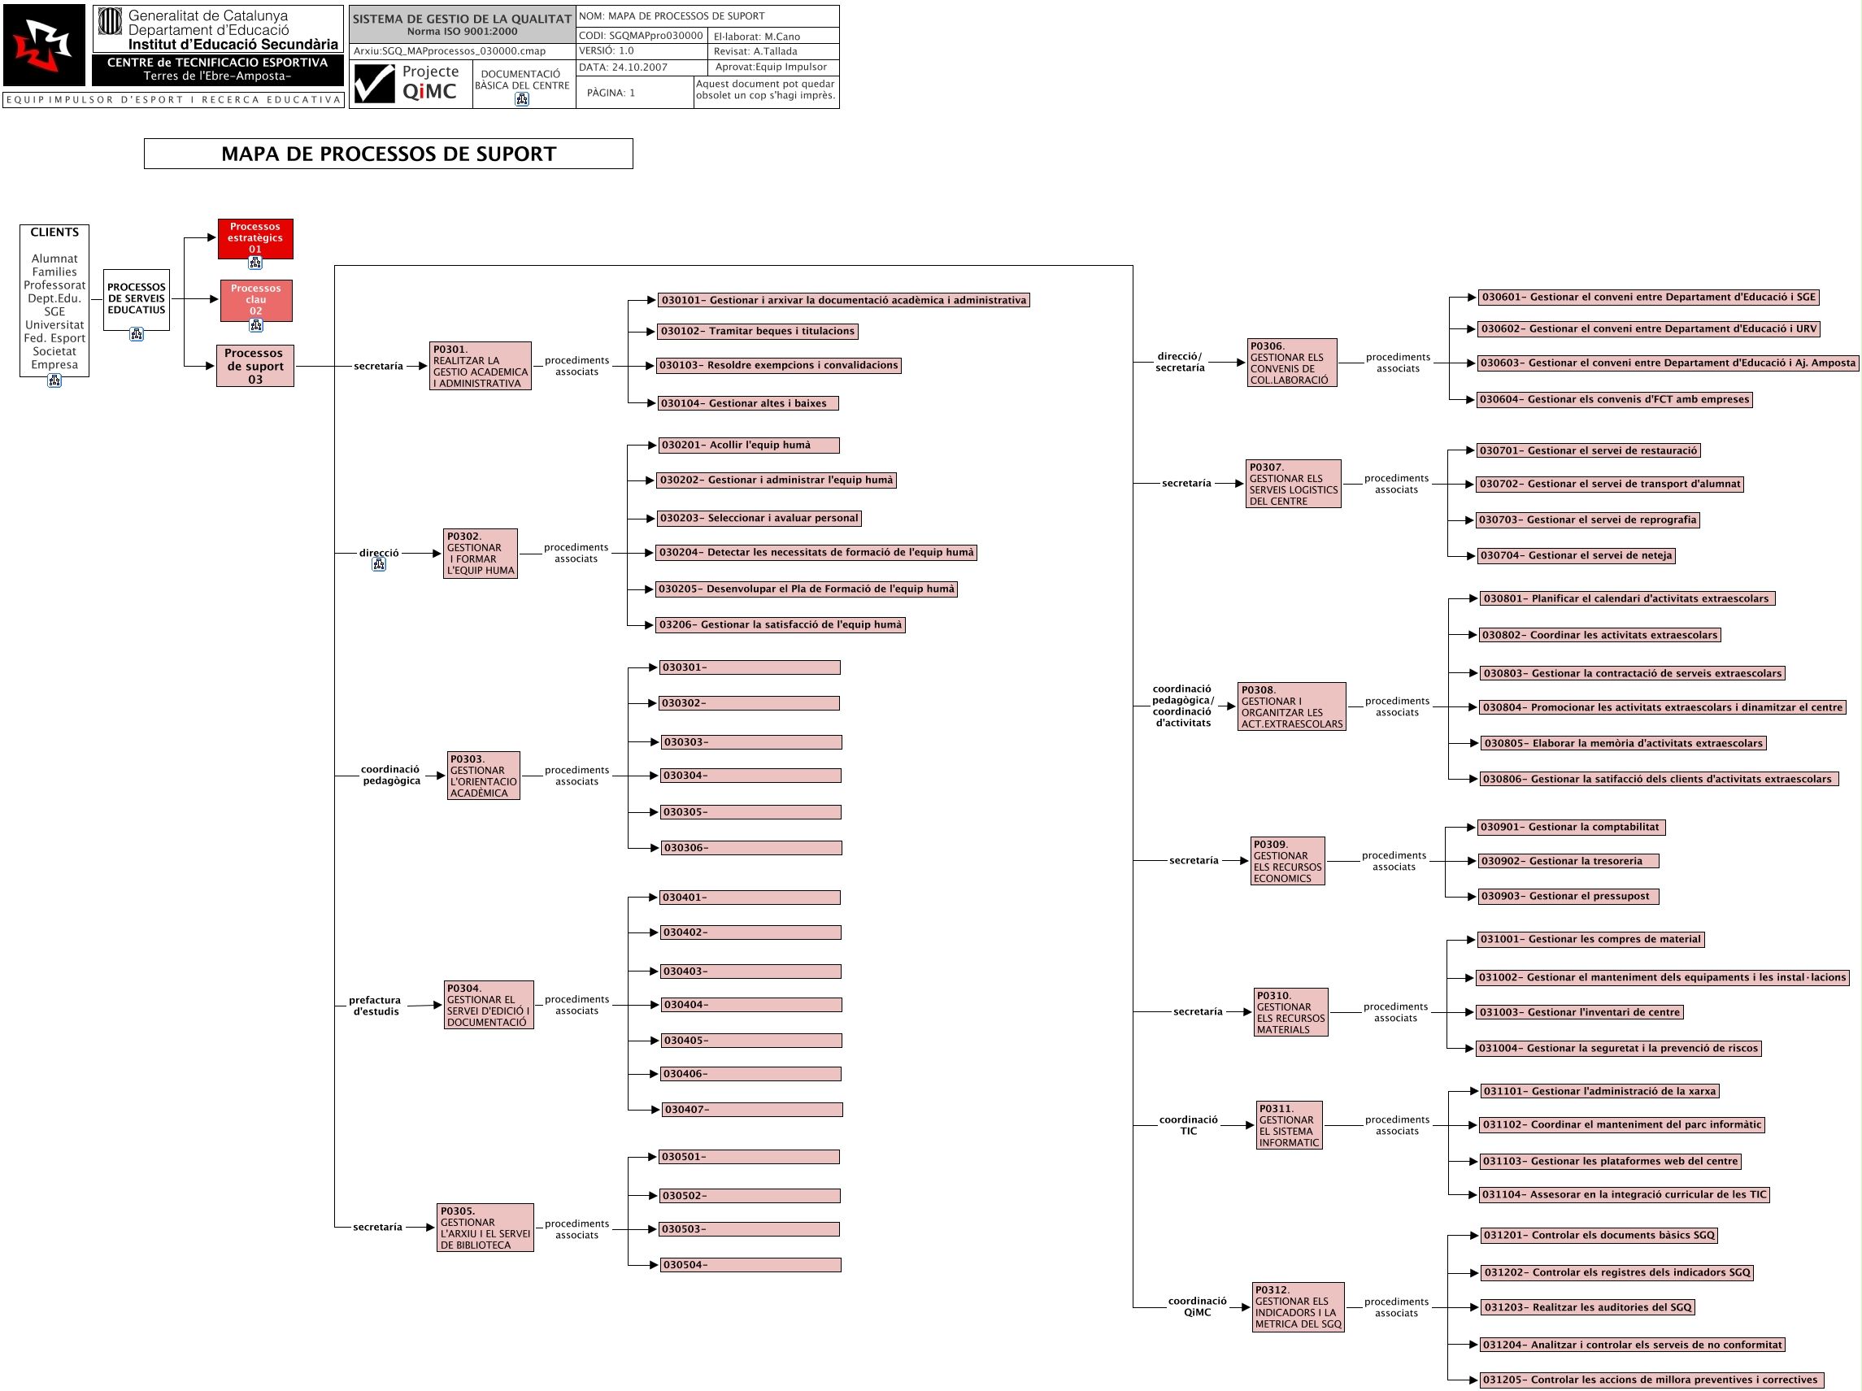Select the Processos de suport 03 node

point(255,366)
